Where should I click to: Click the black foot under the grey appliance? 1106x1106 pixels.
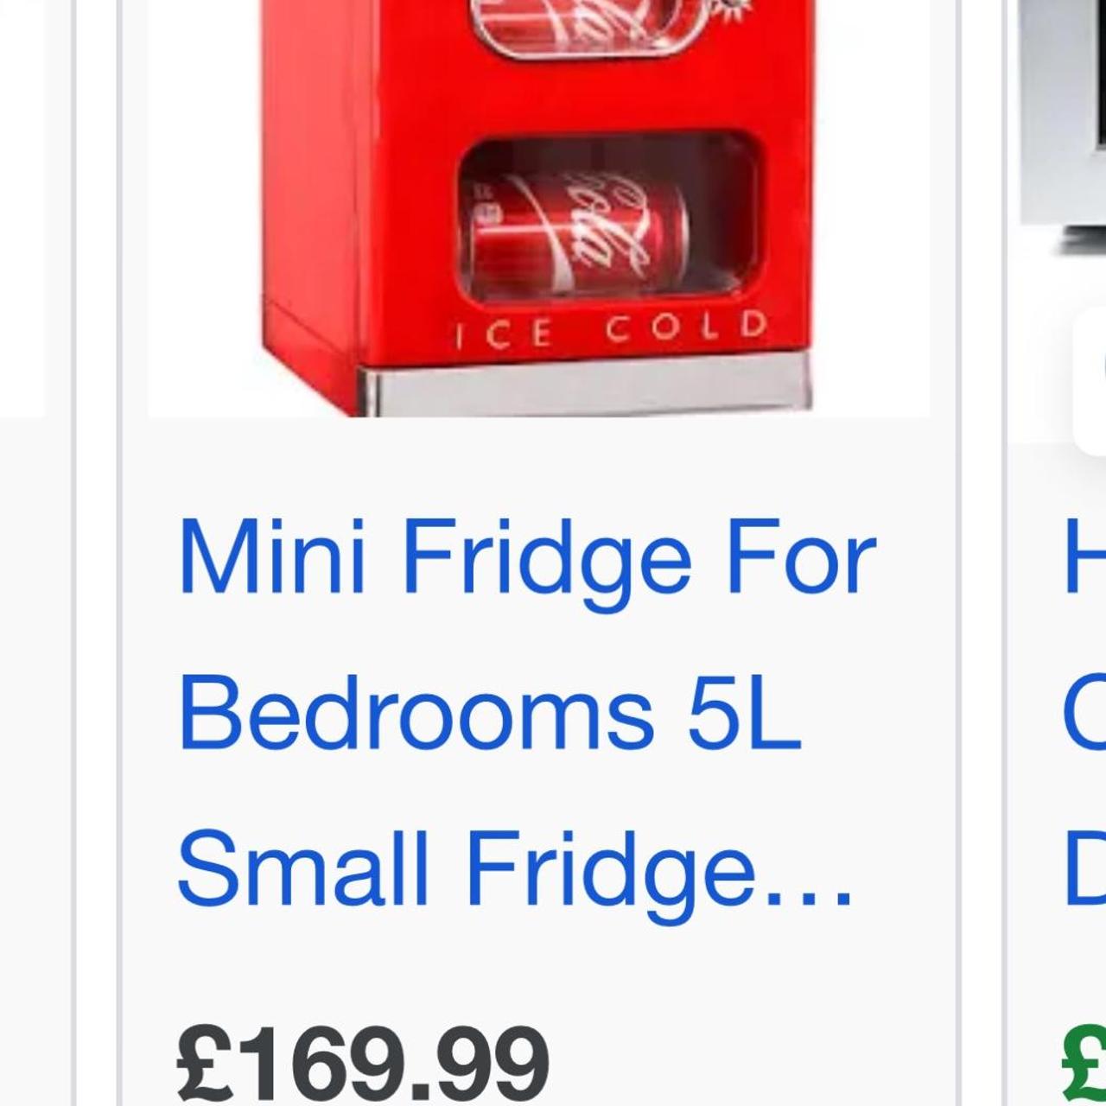(1080, 241)
